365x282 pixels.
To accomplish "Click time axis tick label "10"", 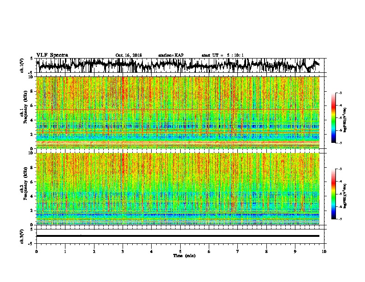I will pos(324,252).
